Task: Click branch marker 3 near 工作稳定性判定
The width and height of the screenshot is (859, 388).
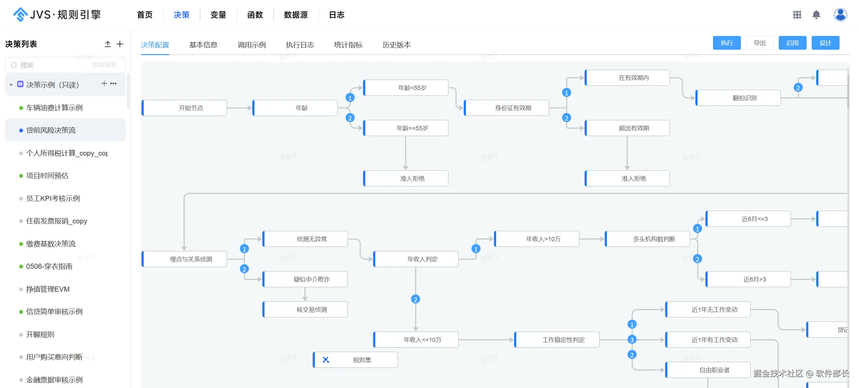Action: pyautogui.click(x=632, y=340)
